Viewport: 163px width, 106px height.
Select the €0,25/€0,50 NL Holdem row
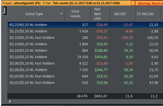(x=85, y=25)
